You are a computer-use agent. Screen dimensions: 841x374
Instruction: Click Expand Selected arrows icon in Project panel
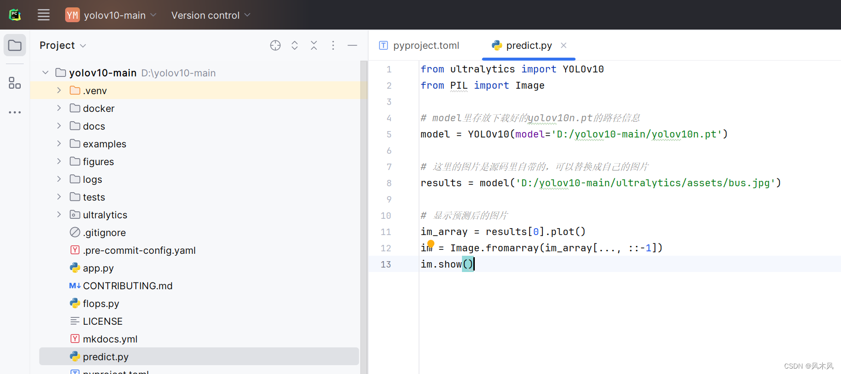[295, 45]
